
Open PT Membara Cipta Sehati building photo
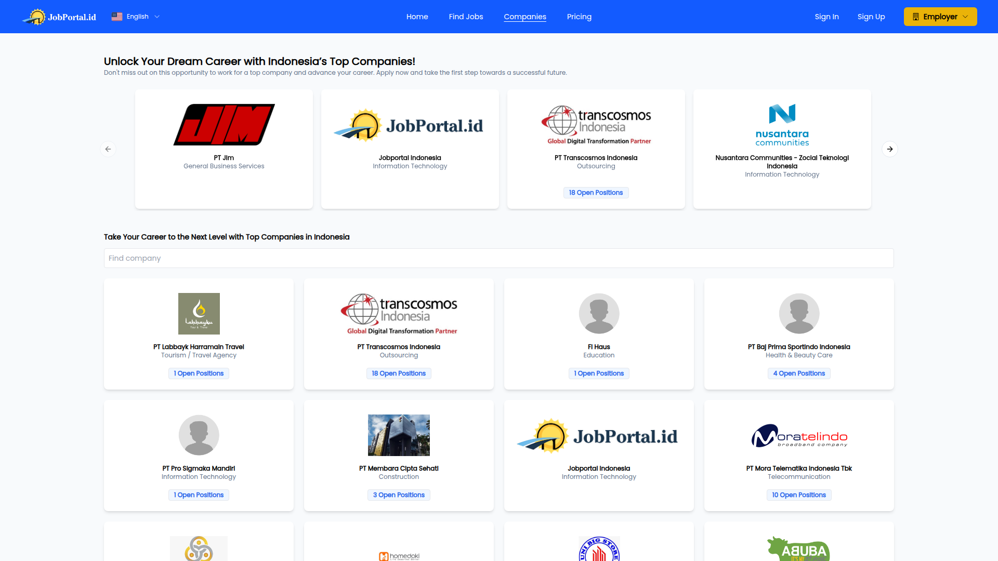pos(399,435)
